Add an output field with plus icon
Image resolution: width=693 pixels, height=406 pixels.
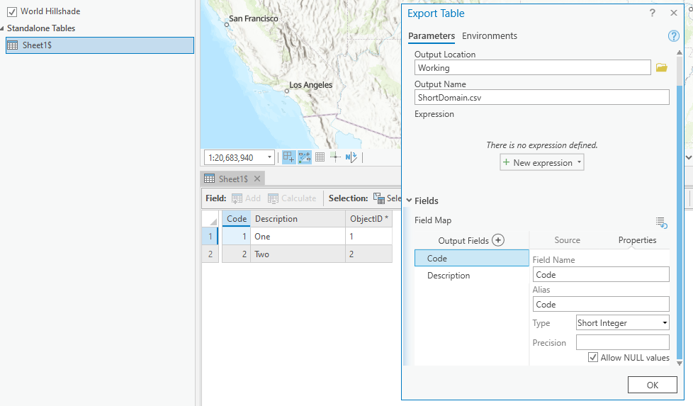498,240
